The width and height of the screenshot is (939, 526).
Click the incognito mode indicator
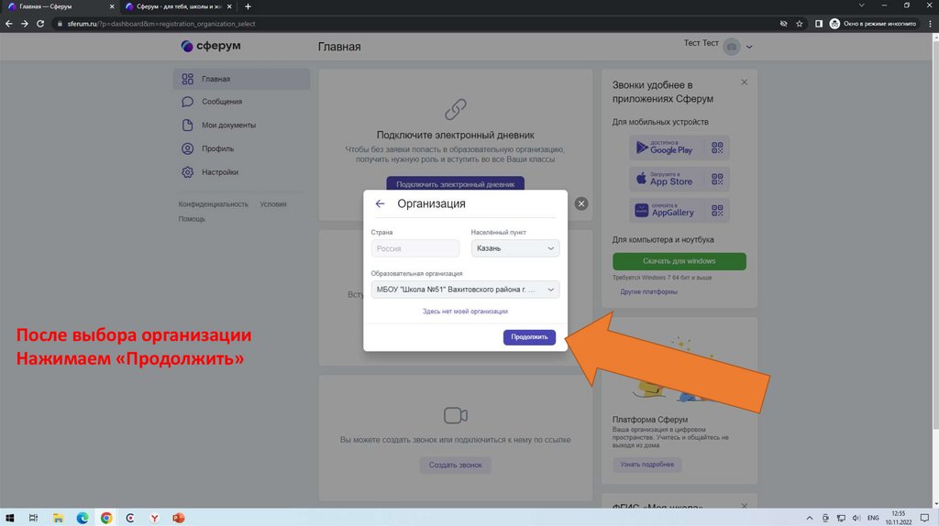[x=873, y=24]
